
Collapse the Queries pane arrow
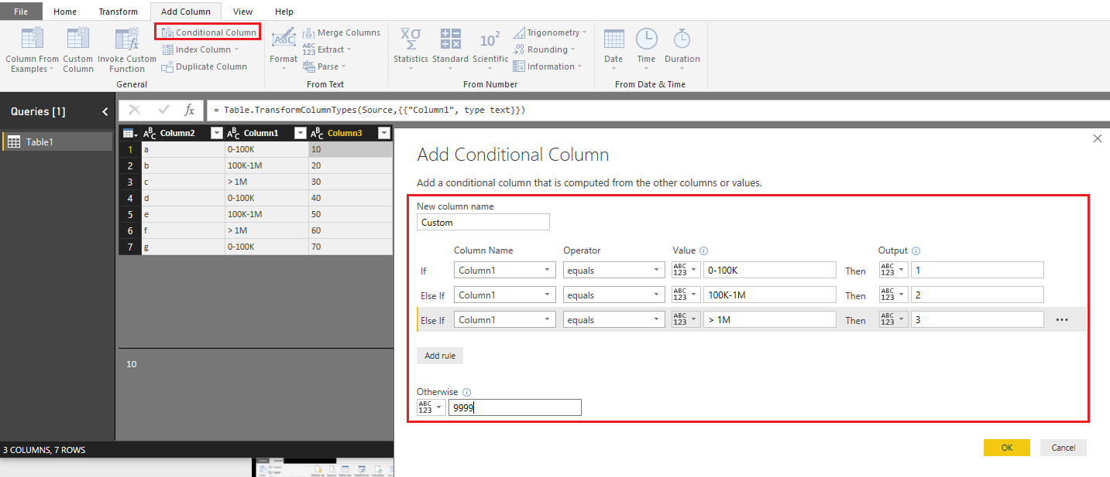point(105,111)
